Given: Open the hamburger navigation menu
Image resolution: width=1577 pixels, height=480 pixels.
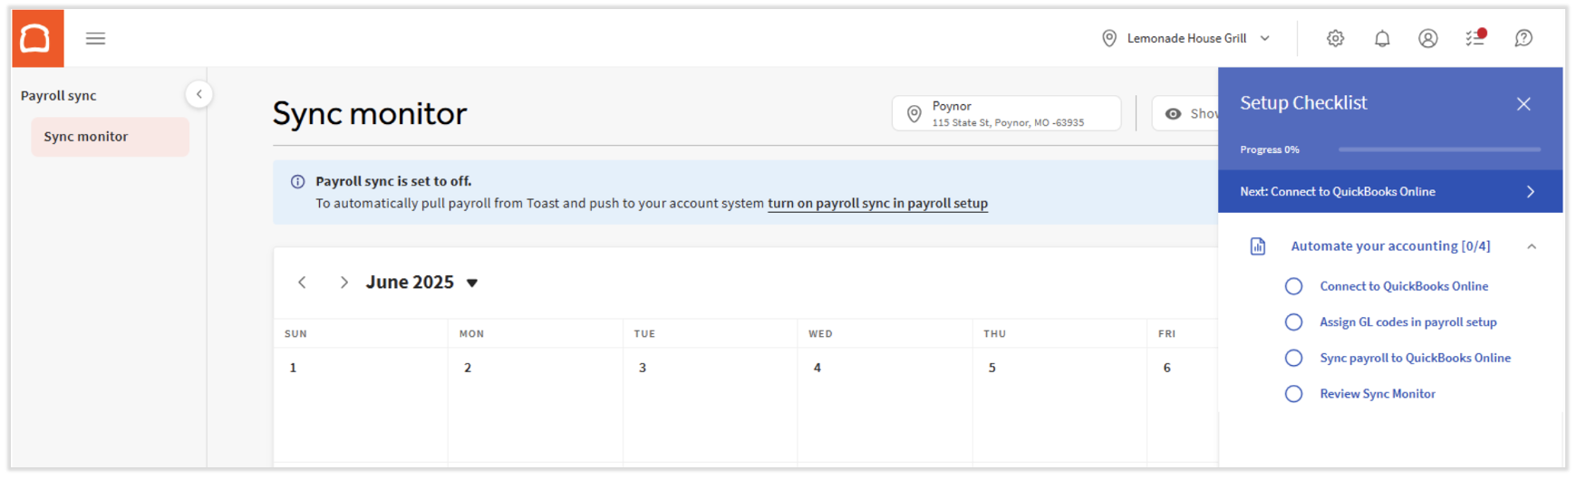Looking at the screenshot, I should click(x=95, y=39).
